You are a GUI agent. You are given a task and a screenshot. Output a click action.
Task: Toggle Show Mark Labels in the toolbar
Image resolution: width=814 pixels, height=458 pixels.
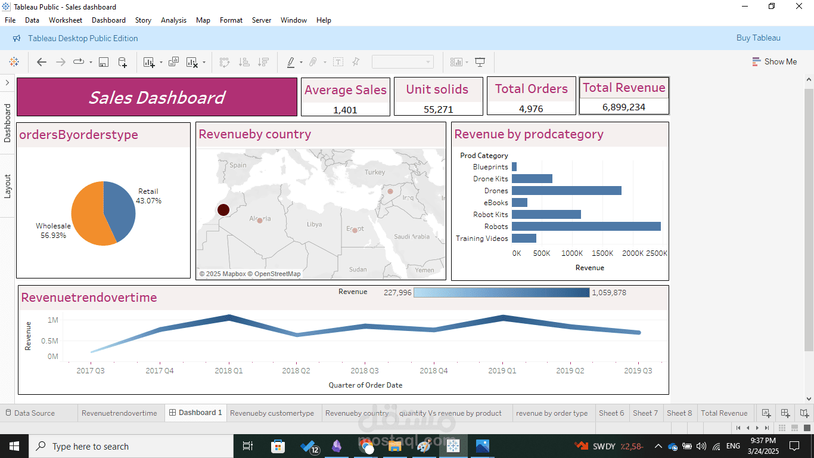338,61
